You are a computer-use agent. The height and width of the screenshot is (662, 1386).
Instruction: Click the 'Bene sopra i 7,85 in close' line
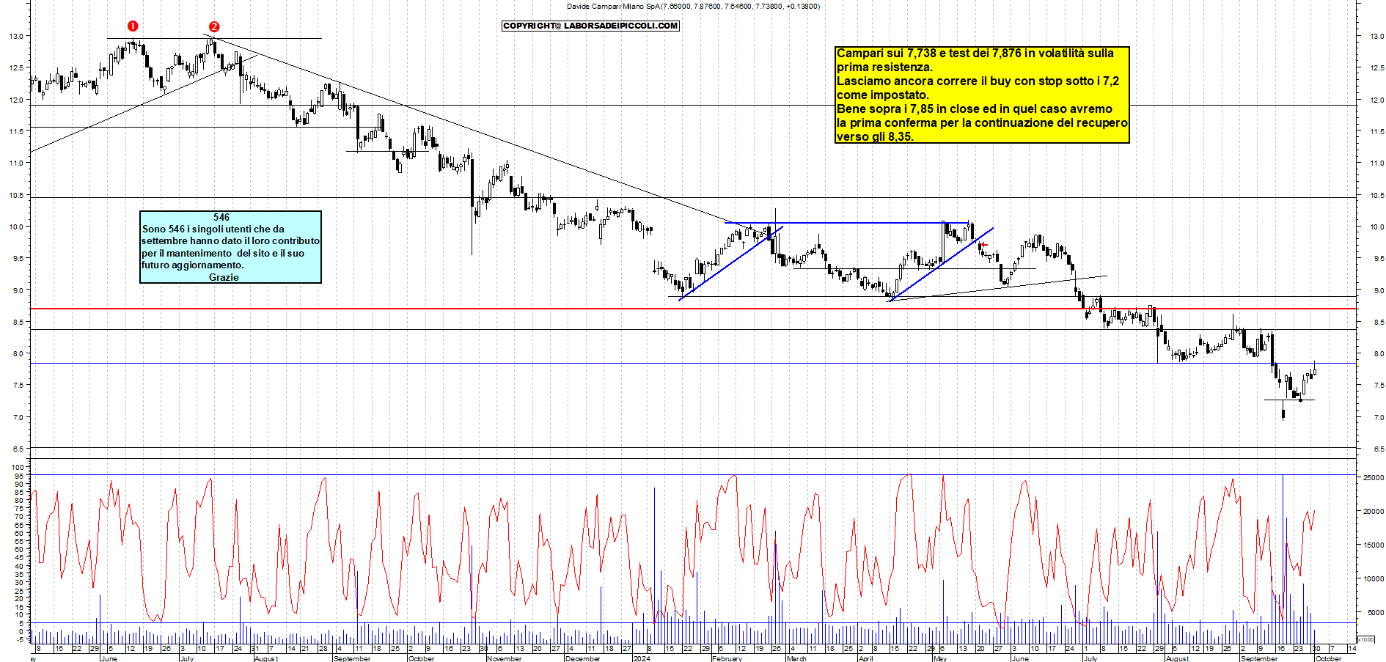(975, 109)
